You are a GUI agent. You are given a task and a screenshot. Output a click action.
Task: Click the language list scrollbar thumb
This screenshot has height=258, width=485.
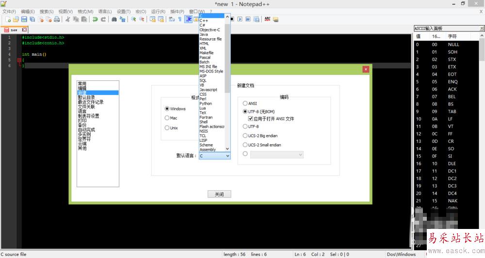click(x=227, y=58)
